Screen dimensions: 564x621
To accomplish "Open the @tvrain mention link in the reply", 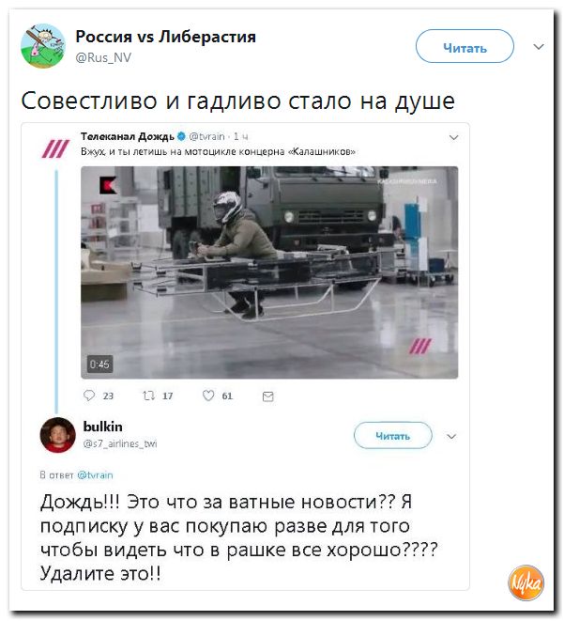I will coord(96,474).
